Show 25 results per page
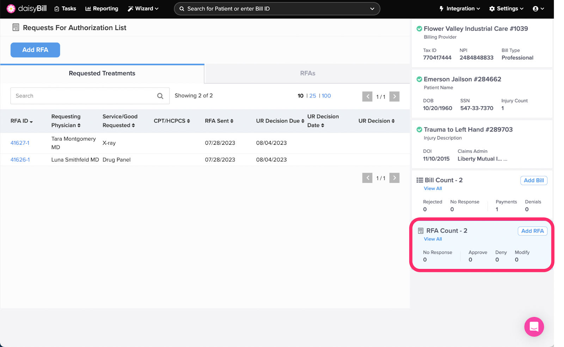This screenshot has height=347, width=564. click(x=313, y=96)
